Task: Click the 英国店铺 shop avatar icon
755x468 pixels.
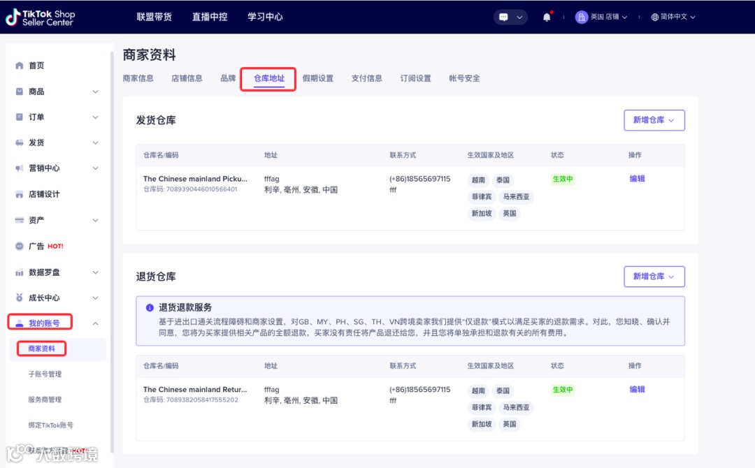Action: (x=581, y=17)
